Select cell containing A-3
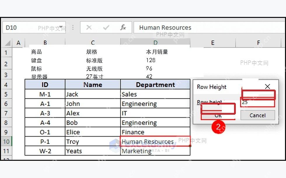 point(45,113)
